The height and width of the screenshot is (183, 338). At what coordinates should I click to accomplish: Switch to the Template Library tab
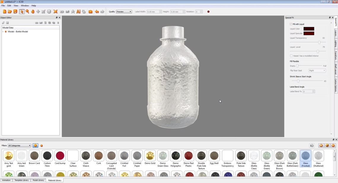tap(22, 180)
